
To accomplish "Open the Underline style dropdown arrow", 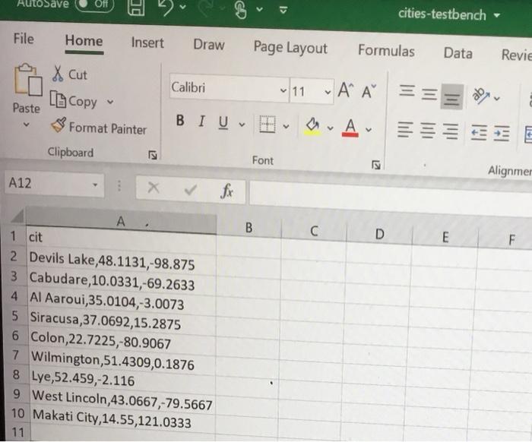I will 242,125.
